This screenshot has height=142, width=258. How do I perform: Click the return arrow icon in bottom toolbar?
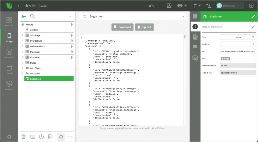click(x=70, y=136)
